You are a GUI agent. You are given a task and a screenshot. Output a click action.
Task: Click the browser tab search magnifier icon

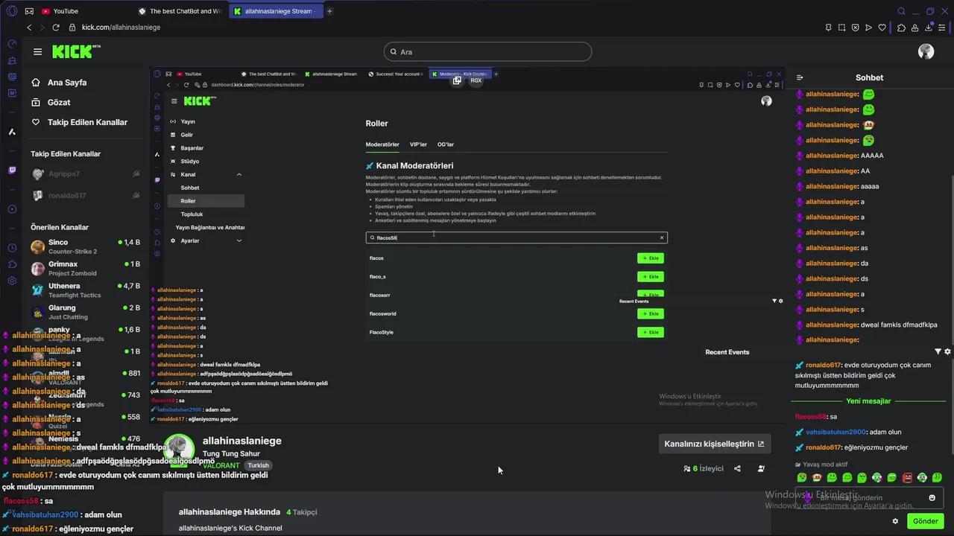tap(901, 11)
